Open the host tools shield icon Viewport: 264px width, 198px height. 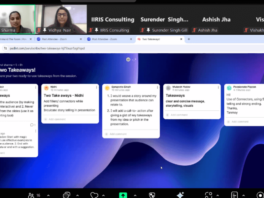point(152,195)
